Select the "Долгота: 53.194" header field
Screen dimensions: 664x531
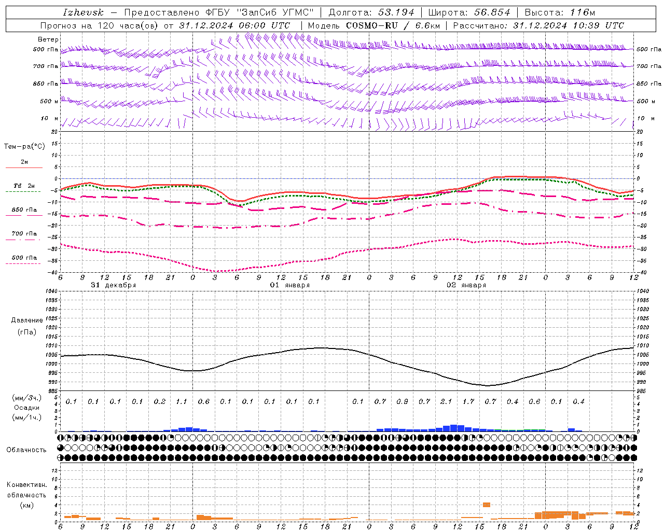[x=371, y=12]
